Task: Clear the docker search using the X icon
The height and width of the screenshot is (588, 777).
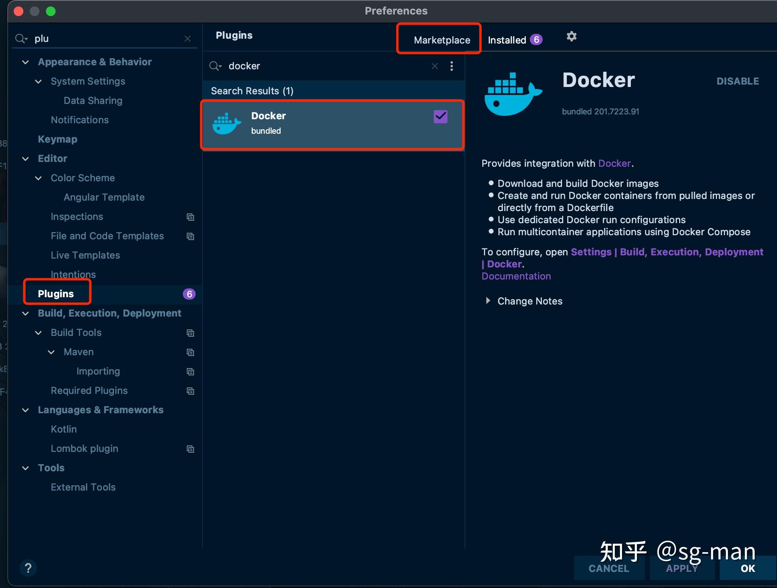Action: 434,66
